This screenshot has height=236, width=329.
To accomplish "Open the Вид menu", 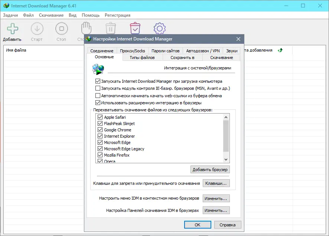I will click(73, 15).
